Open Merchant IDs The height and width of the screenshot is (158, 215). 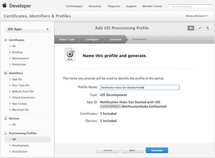(x=20, y=110)
